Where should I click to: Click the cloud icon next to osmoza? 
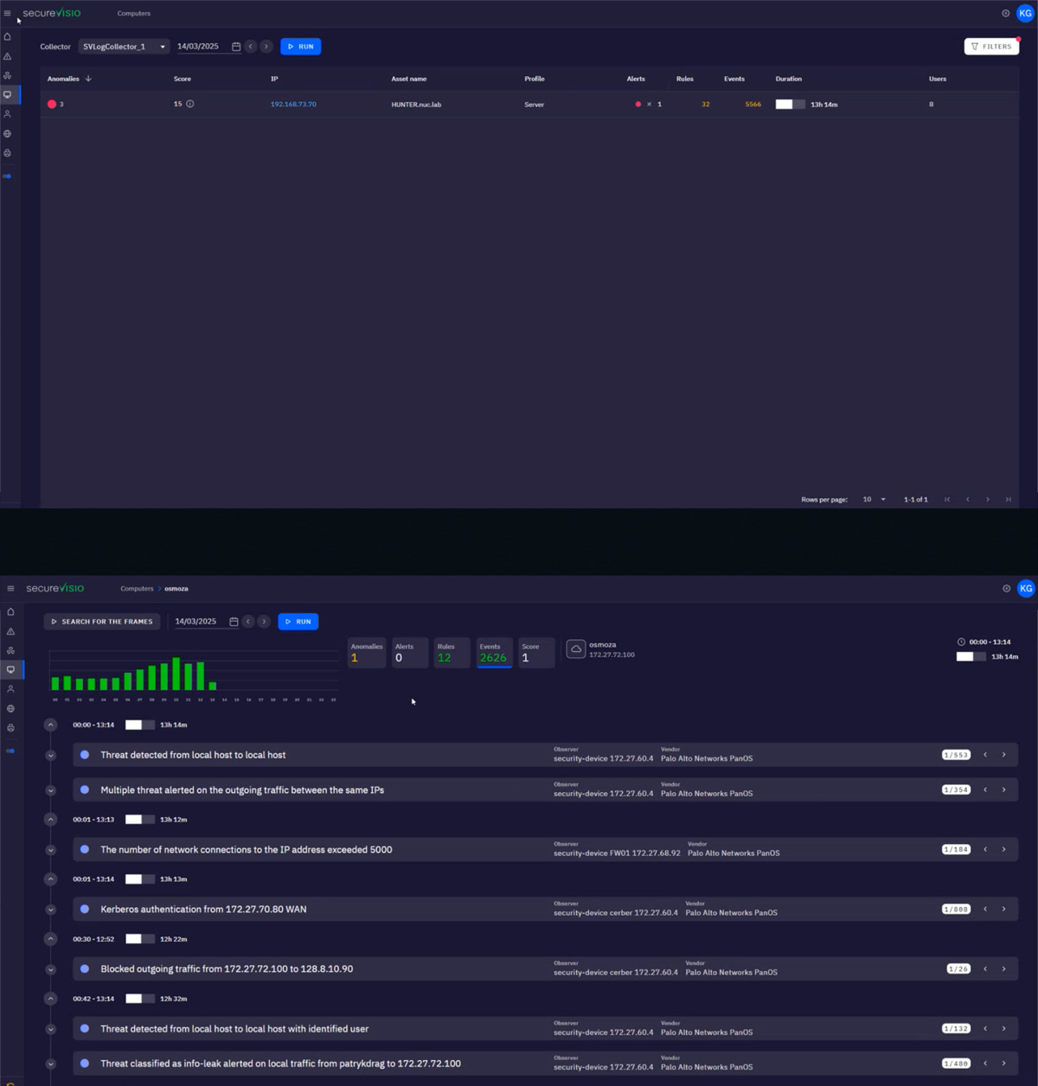pyautogui.click(x=576, y=649)
